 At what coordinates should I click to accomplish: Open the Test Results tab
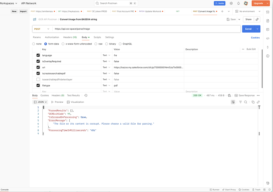[73, 96]
